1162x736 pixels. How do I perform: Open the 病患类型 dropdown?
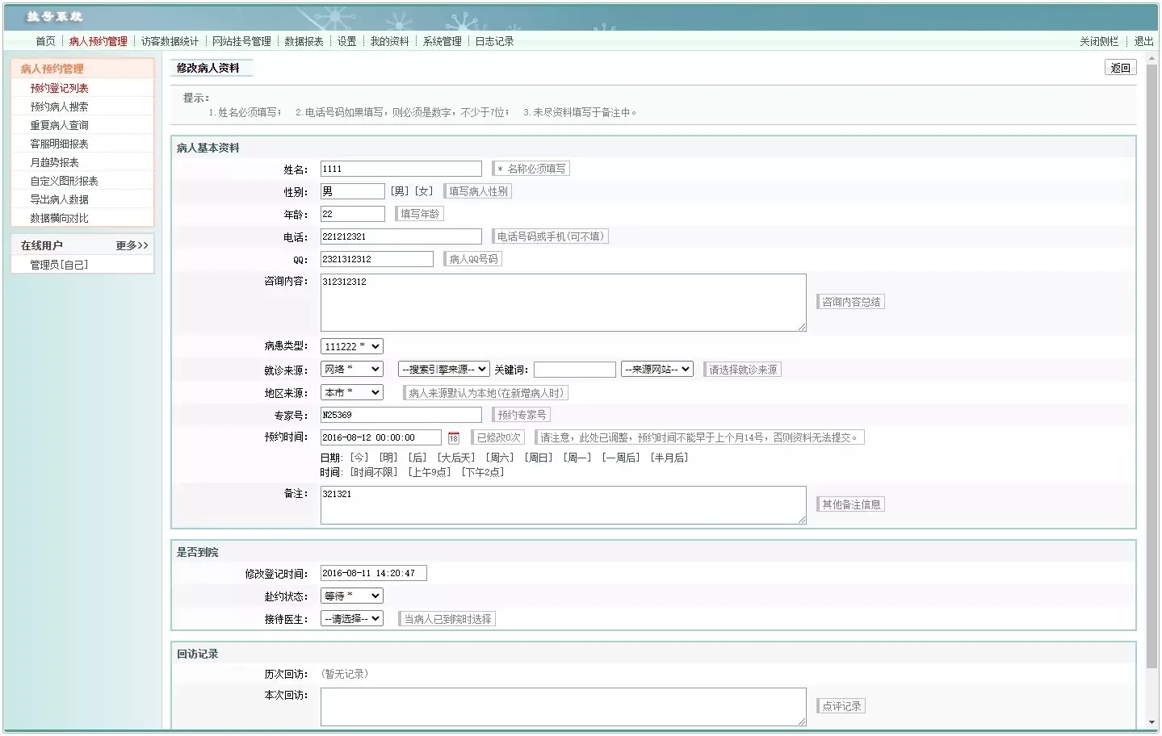pyautogui.click(x=351, y=347)
